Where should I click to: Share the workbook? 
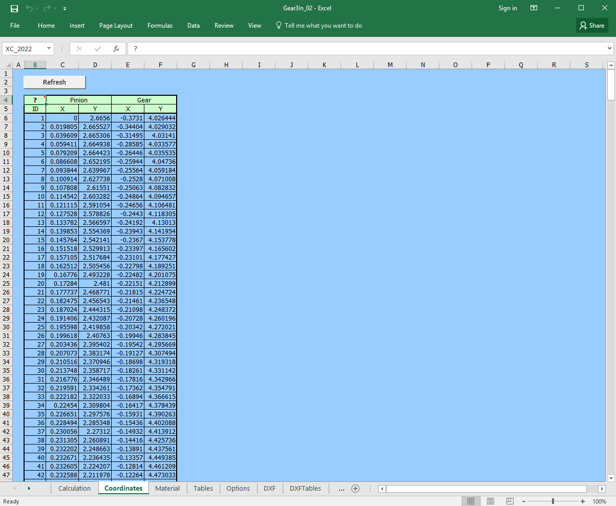point(592,26)
